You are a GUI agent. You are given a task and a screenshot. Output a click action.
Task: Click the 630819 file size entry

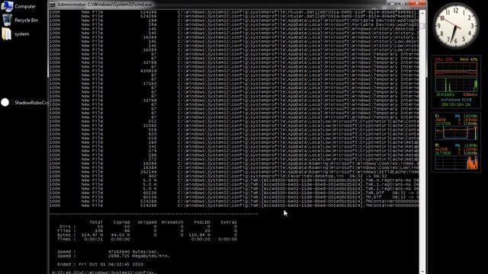click(x=149, y=71)
